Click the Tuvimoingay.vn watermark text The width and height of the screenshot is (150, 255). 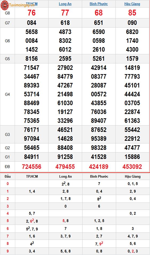click(x=22, y=5)
